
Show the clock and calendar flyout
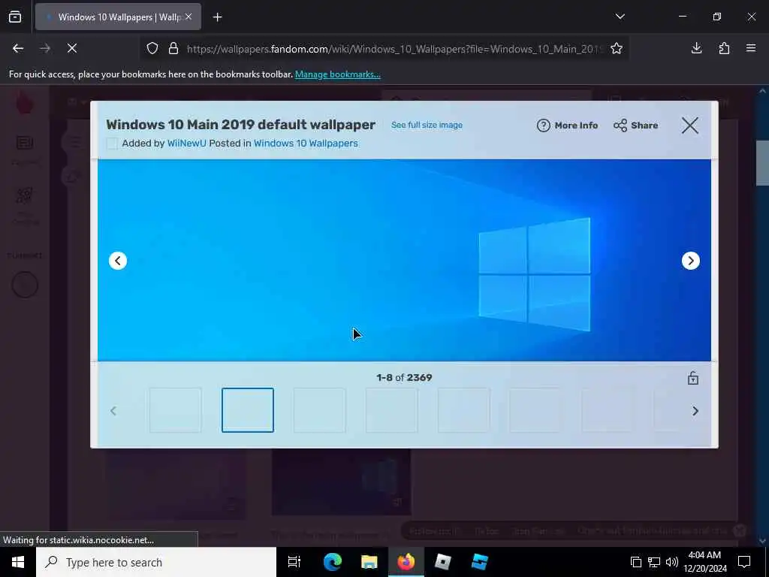704,562
